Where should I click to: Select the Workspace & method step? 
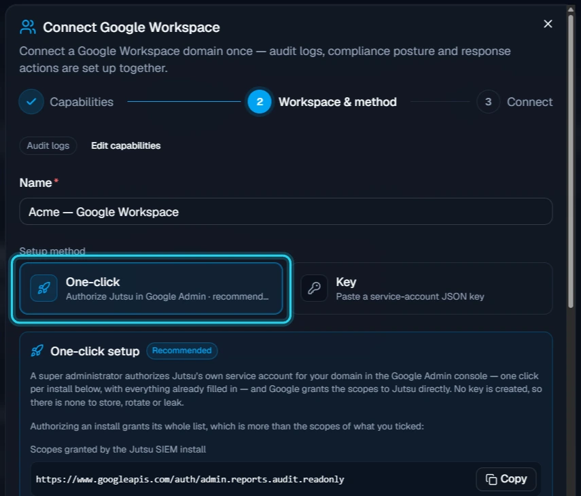coord(322,102)
